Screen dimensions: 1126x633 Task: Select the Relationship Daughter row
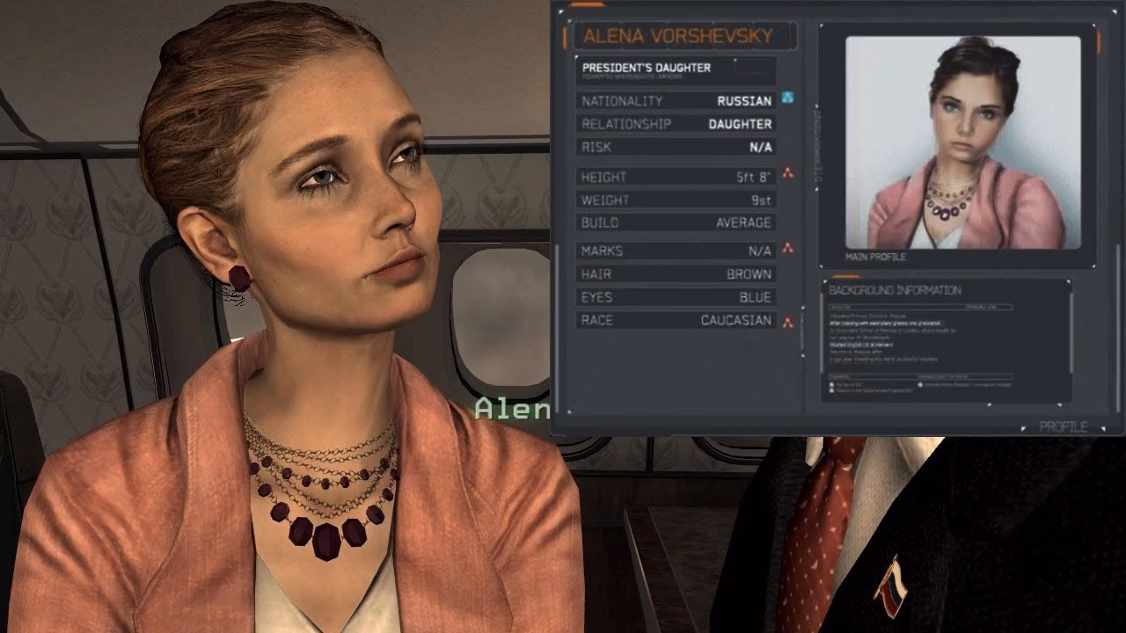point(676,124)
